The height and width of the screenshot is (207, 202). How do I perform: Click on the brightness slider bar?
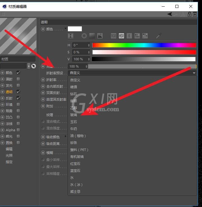click(142, 66)
